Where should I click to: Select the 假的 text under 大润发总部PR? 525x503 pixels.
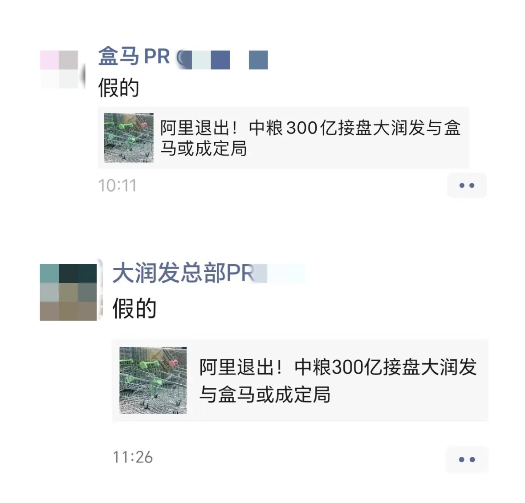click(x=134, y=308)
